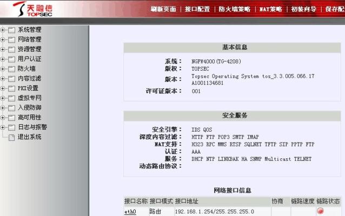The width and height of the screenshot is (345, 216).
Task: Click the 资源管理 folder icon
Action: (12, 50)
